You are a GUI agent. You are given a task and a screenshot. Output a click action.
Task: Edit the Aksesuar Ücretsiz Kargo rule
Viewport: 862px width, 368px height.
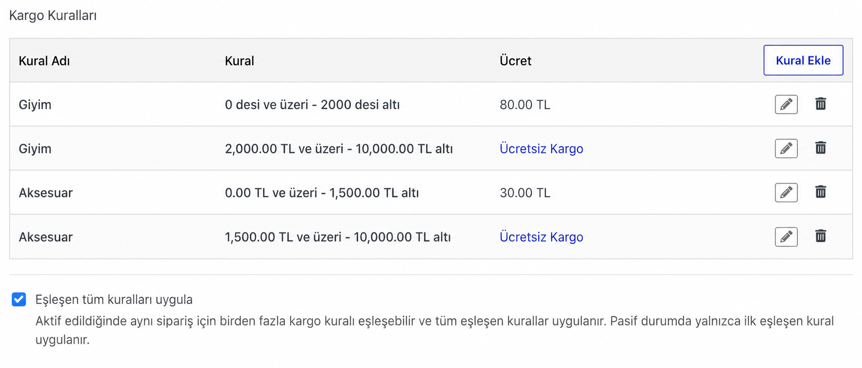[x=786, y=237]
